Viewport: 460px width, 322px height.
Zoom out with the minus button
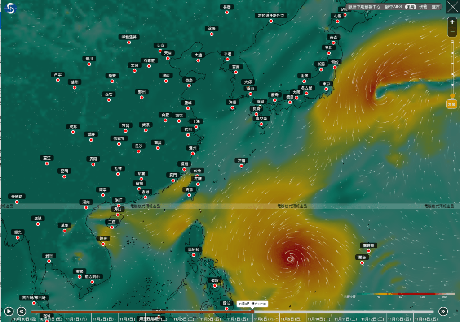(x=452, y=32)
